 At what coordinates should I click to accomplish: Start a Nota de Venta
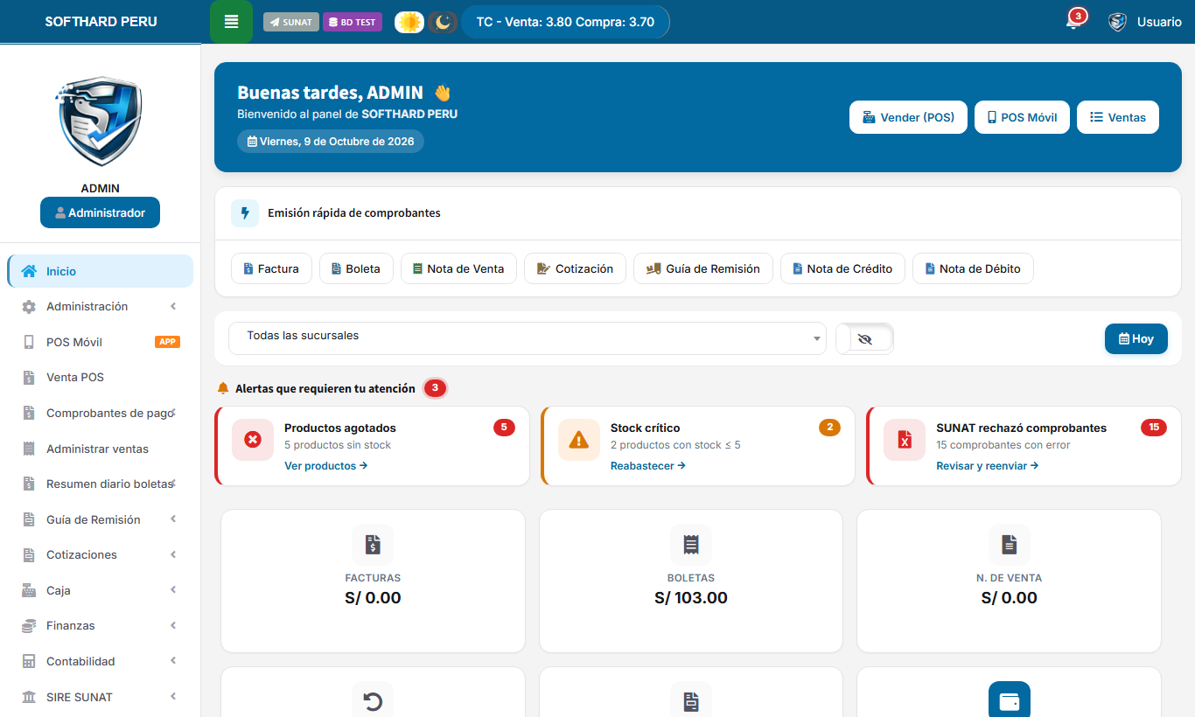pyautogui.click(x=458, y=268)
